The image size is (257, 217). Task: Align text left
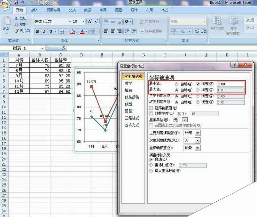point(106,31)
